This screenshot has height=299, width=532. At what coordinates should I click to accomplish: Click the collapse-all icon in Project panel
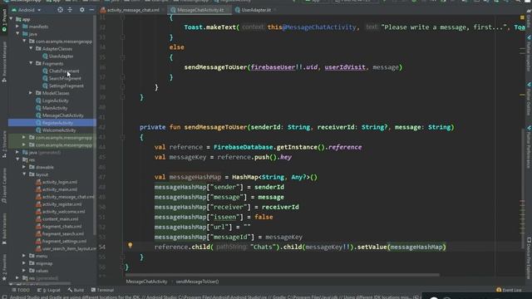[70, 10]
